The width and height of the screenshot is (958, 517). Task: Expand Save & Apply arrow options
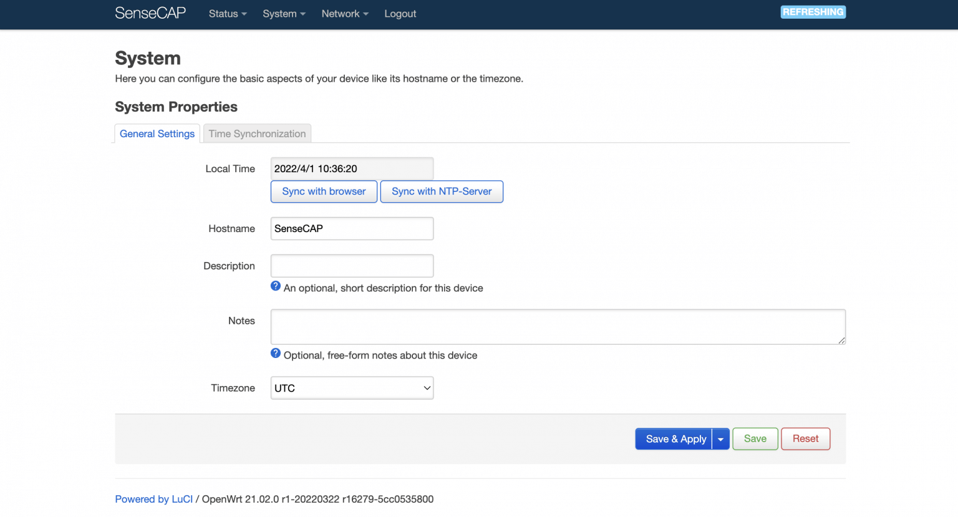(x=720, y=439)
